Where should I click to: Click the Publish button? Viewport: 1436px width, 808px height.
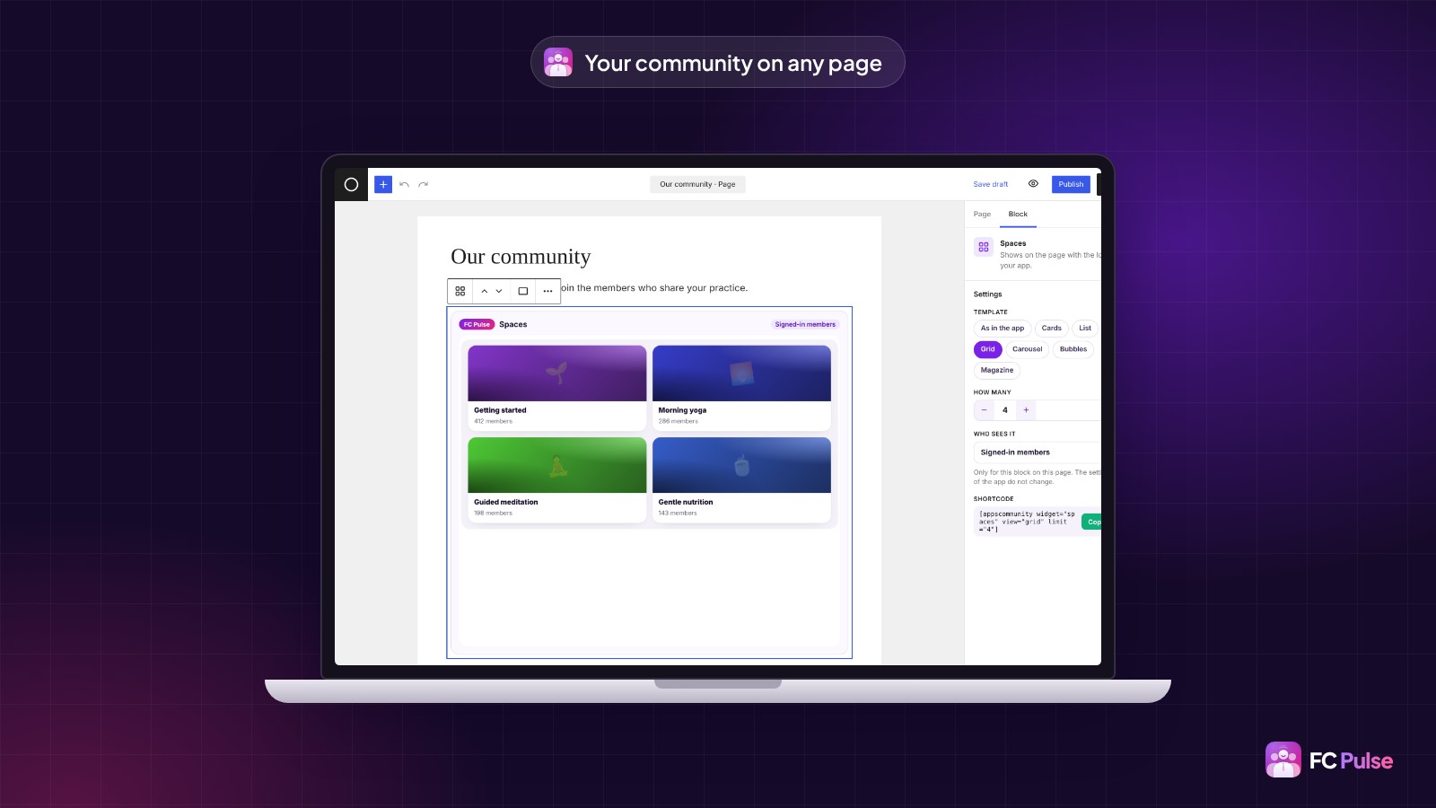click(x=1071, y=184)
